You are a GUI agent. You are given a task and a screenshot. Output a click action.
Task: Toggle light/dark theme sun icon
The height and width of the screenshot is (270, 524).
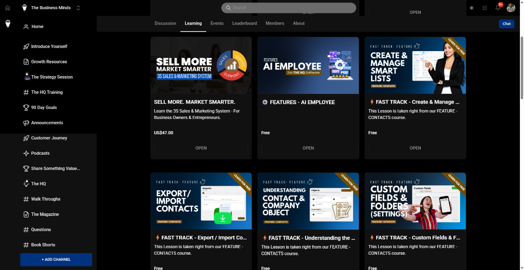471,8
